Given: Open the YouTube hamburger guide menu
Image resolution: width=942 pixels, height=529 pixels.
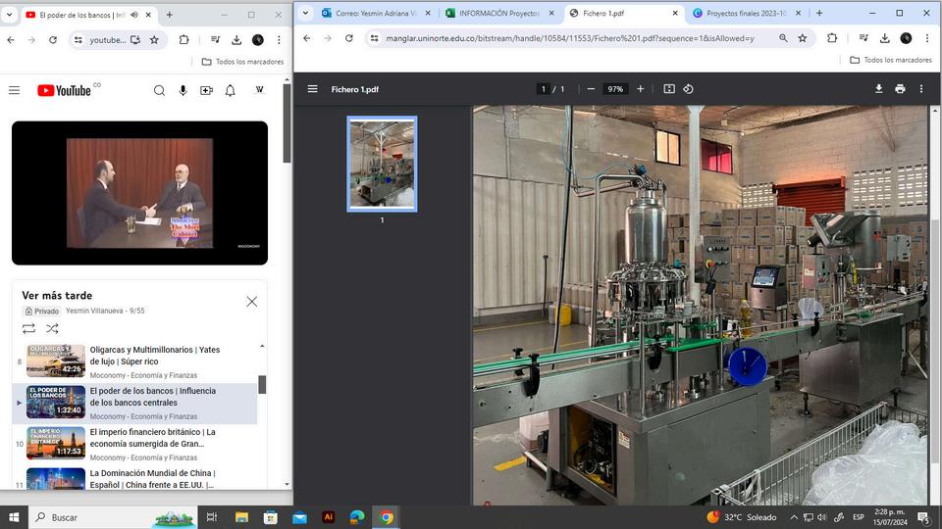Looking at the screenshot, I should (x=15, y=90).
